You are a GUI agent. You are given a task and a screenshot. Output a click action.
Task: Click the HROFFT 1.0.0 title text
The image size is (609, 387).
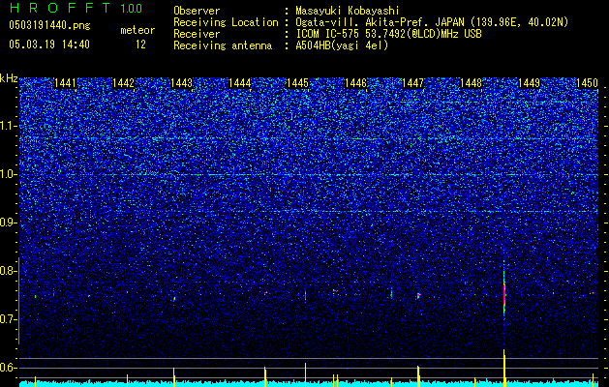[76, 8]
